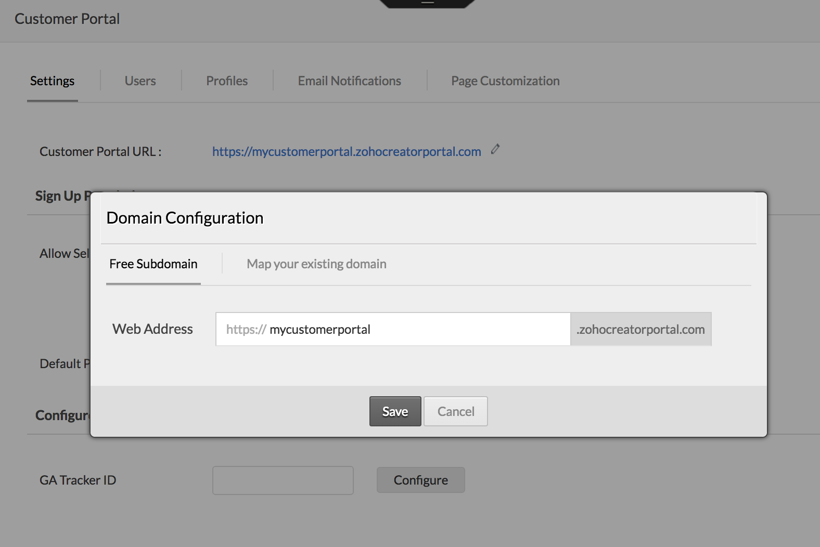The height and width of the screenshot is (547, 820).
Task: Click the GA Tracker ID input field
Action: tap(283, 480)
